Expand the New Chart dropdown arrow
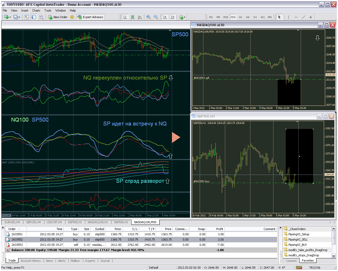 click(x=10, y=17)
